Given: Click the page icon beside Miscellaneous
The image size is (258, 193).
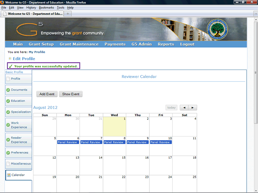Looking at the screenshot, I should point(8,164).
